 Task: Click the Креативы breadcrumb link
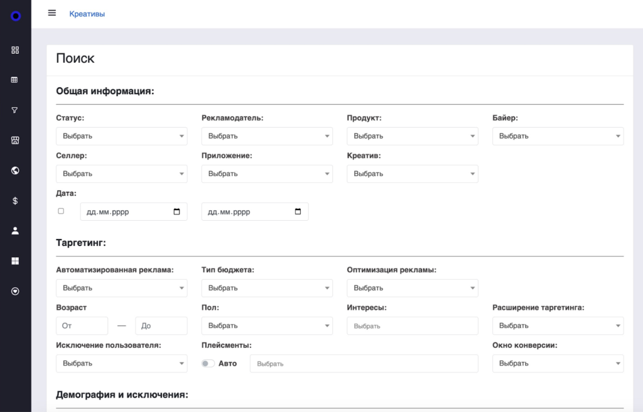87,14
